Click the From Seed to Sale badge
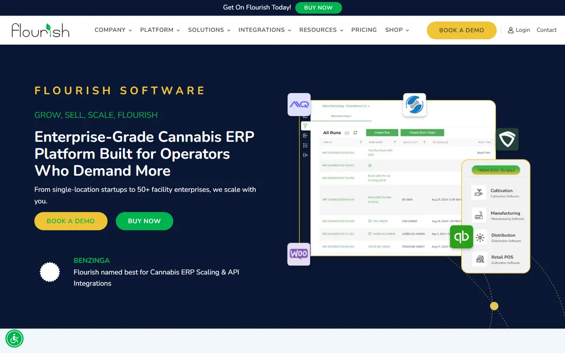 (x=496, y=170)
